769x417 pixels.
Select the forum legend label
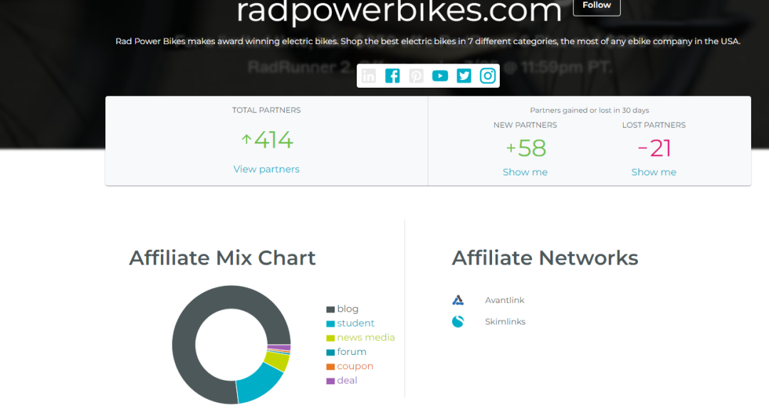tap(352, 351)
